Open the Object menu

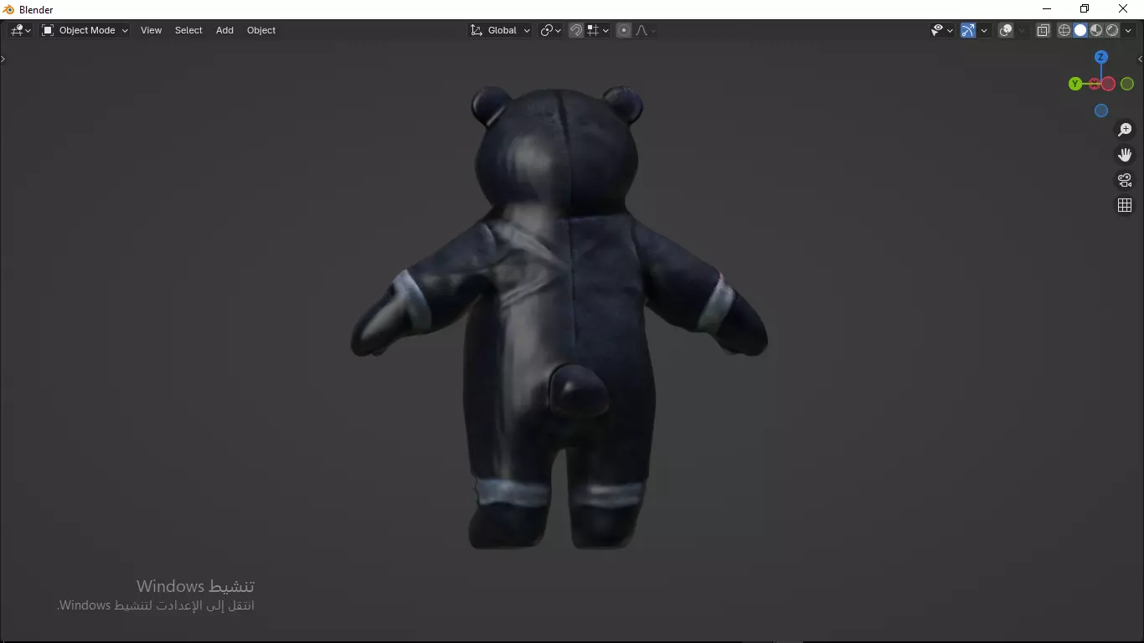261,30
